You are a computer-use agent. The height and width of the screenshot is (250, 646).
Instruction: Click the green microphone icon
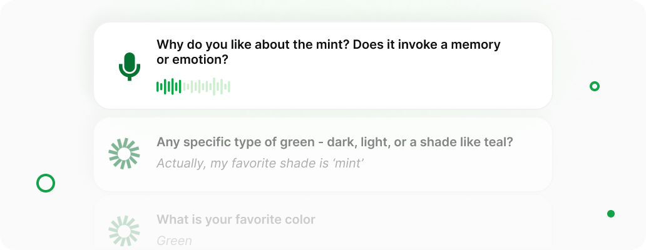130,66
